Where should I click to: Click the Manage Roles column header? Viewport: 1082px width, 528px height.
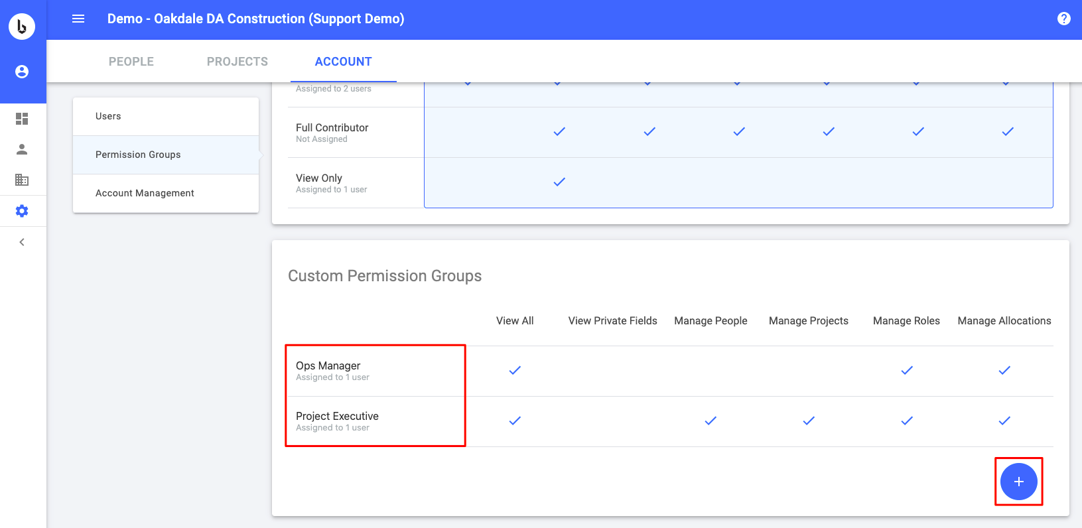907,320
